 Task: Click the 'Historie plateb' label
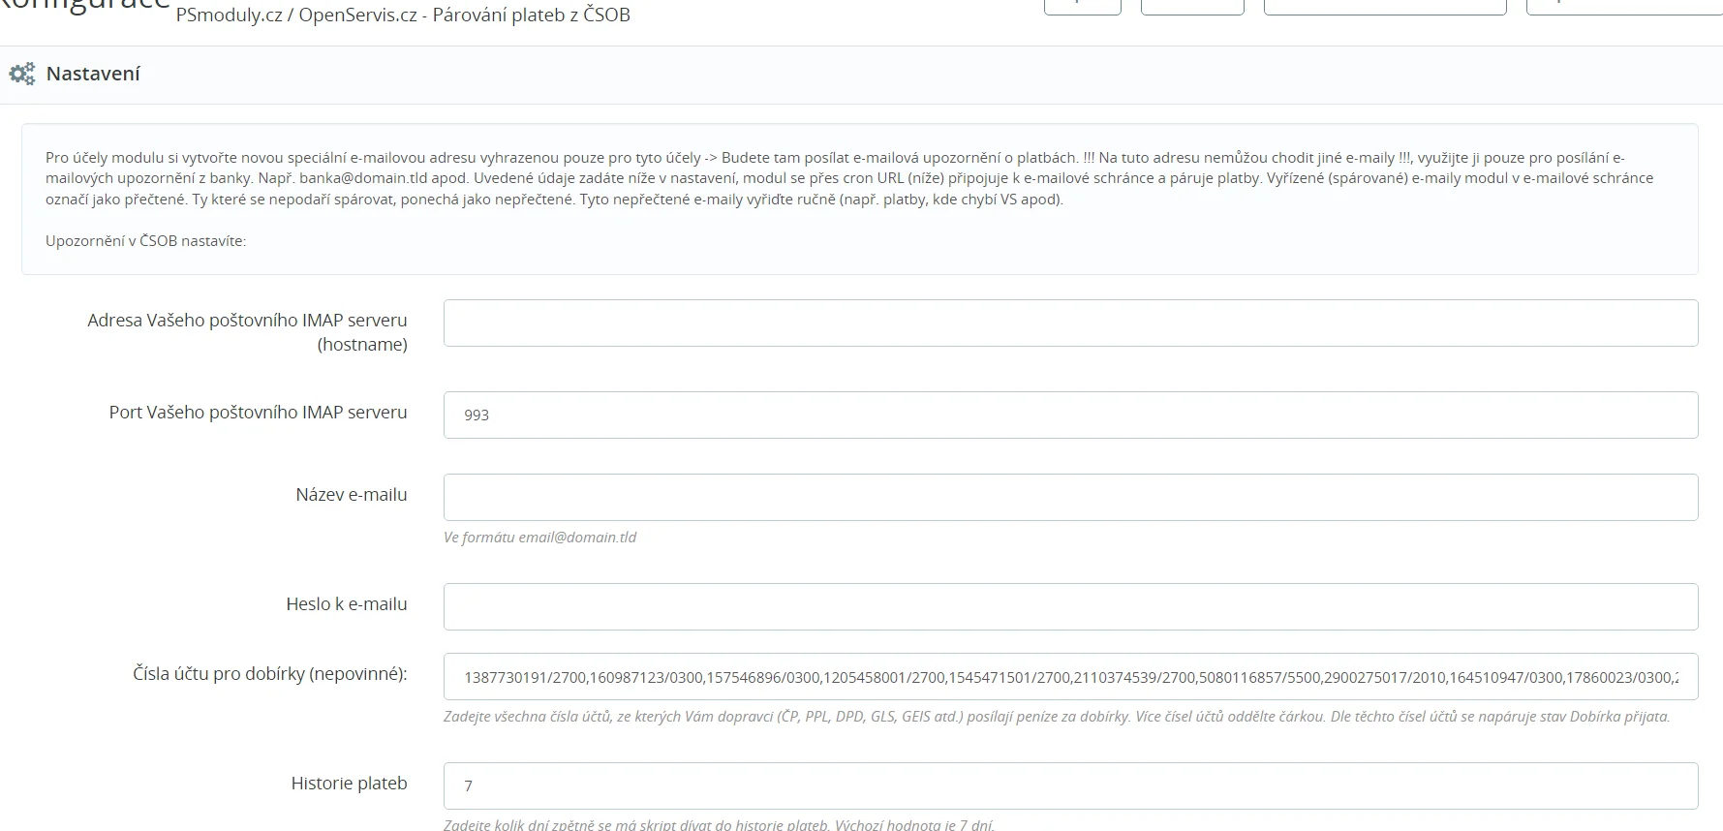click(x=349, y=783)
